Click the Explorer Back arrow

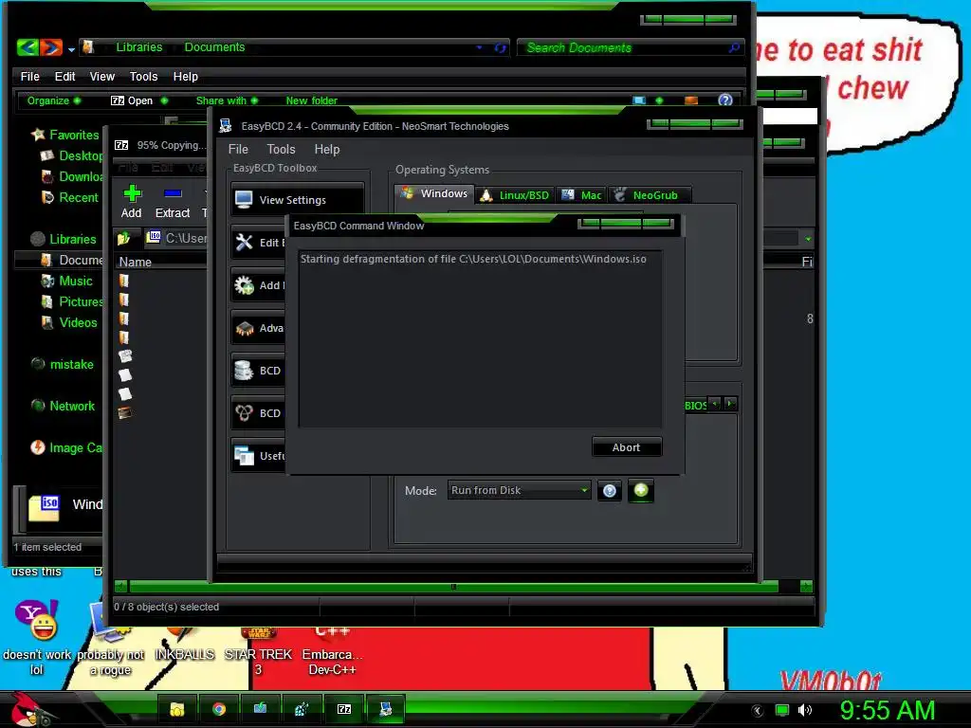pyautogui.click(x=27, y=47)
